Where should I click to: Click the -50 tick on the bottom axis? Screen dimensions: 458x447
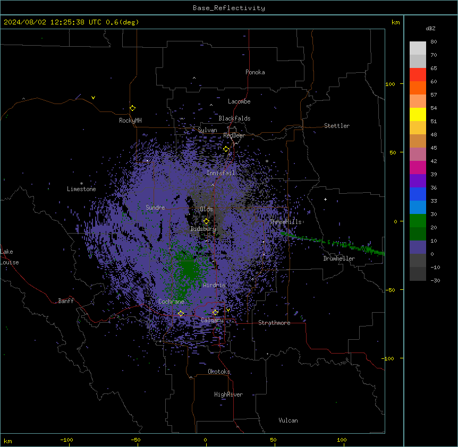pyautogui.click(x=135, y=440)
